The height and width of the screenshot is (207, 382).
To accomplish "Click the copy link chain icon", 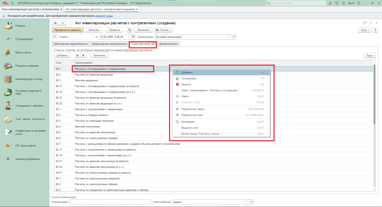I will click(365, 23).
